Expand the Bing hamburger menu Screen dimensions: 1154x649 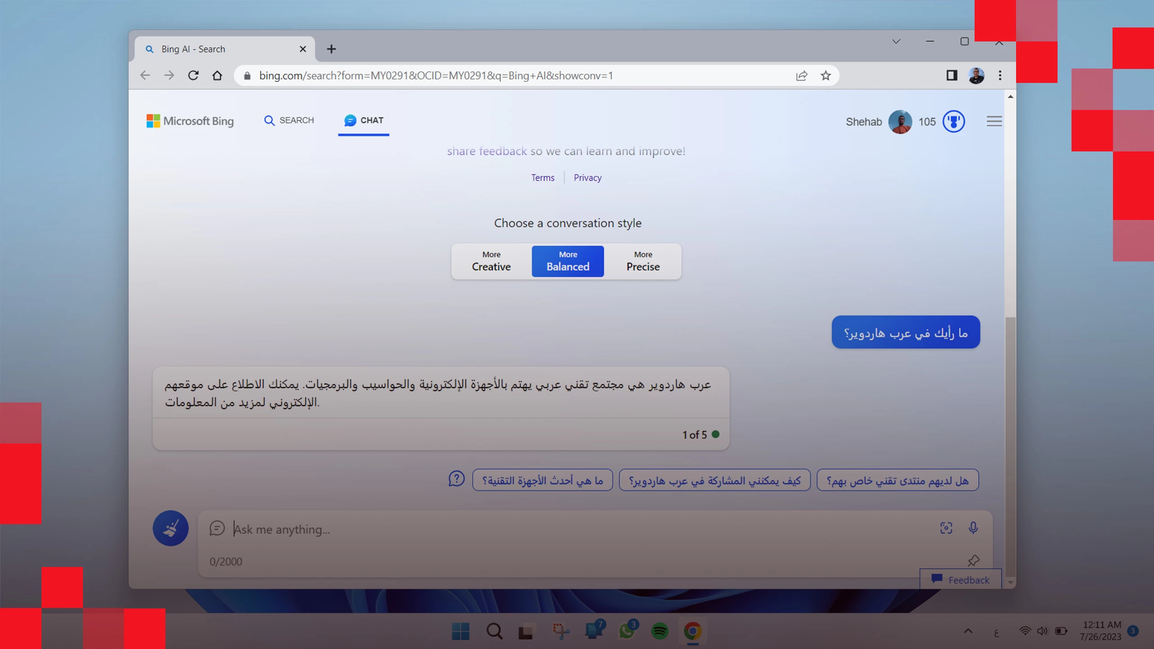click(994, 121)
